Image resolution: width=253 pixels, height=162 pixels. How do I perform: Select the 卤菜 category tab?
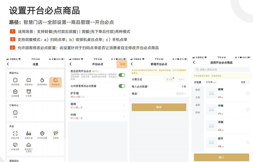[198, 105]
